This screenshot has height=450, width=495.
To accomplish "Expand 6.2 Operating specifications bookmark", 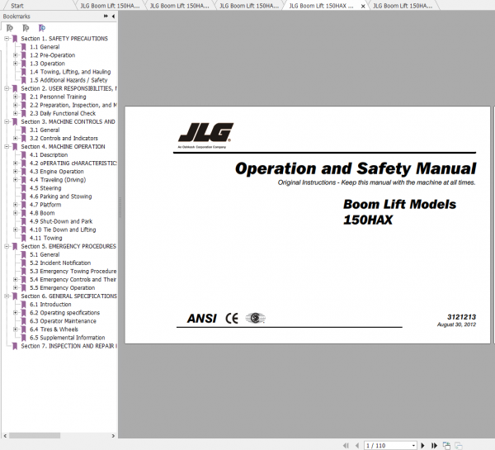I will 15,313.
